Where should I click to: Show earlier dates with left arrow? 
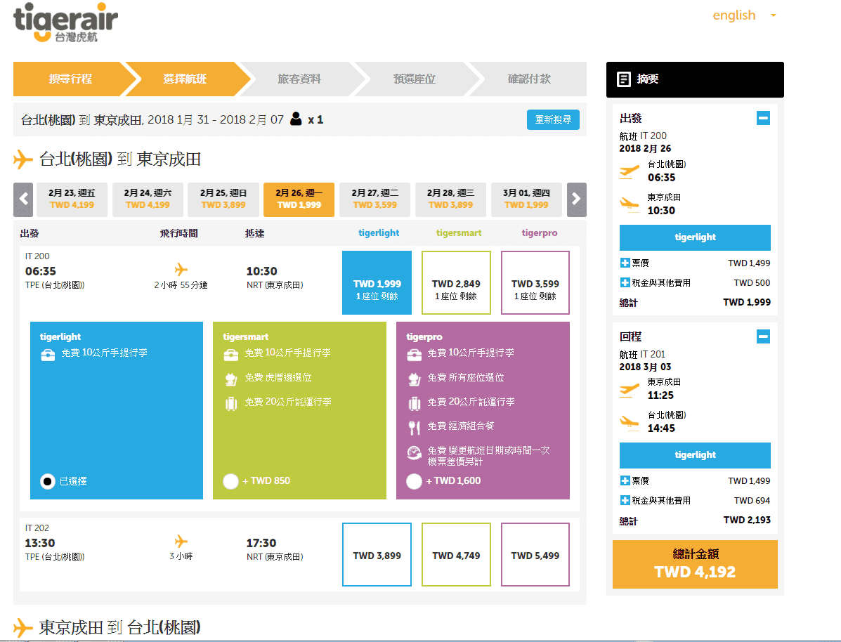click(23, 199)
